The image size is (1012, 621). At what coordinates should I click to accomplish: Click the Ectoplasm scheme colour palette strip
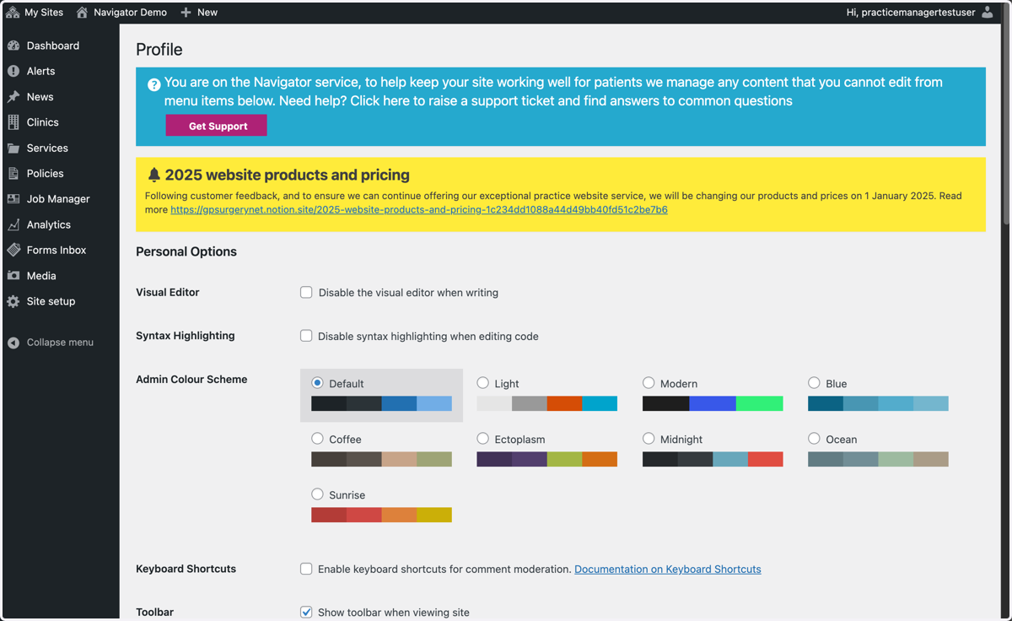coord(546,460)
